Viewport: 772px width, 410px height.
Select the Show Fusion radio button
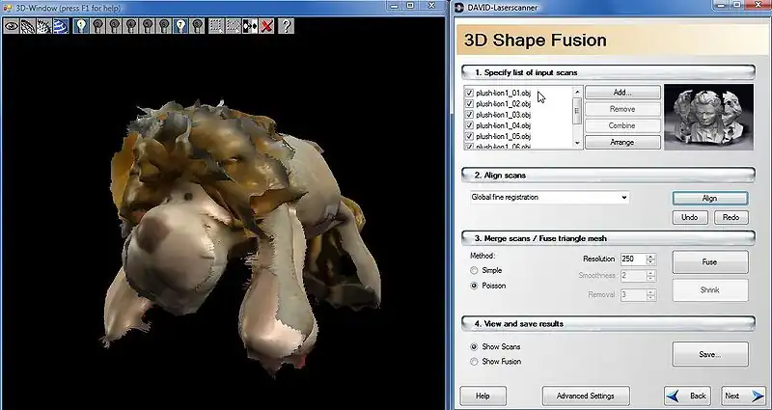pos(474,362)
